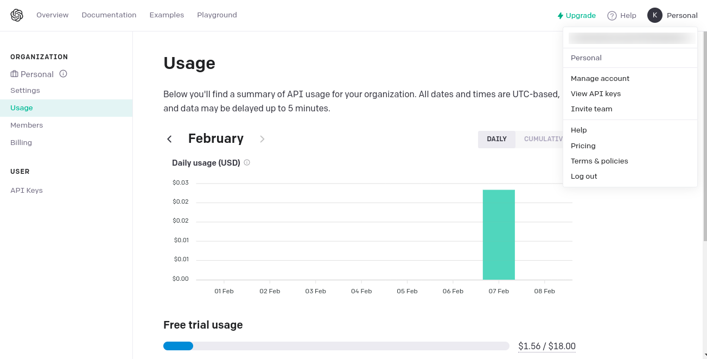
Task: Switch chart to Daily view
Action: [496, 139]
